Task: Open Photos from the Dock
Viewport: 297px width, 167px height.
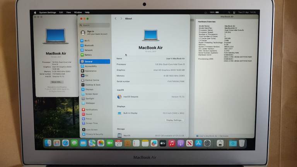Action: pos(101,143)
